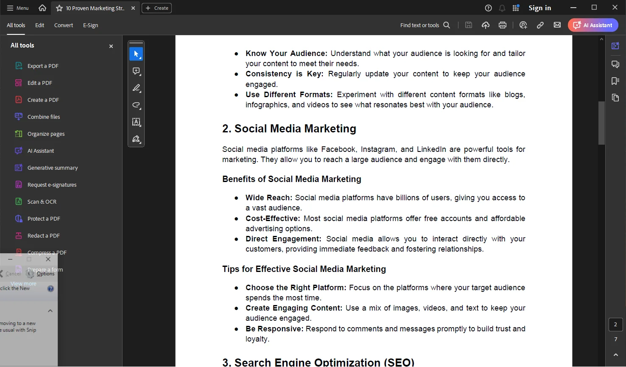This screenshot has width=626, height=367.
Task: Go to the Home icon
Action: [x=42, y=8]
